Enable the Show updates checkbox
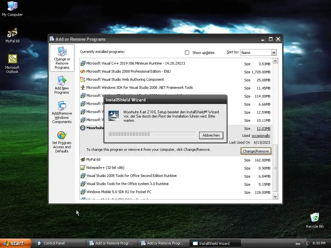Screen dimensions: 331x248 point(187,53)
